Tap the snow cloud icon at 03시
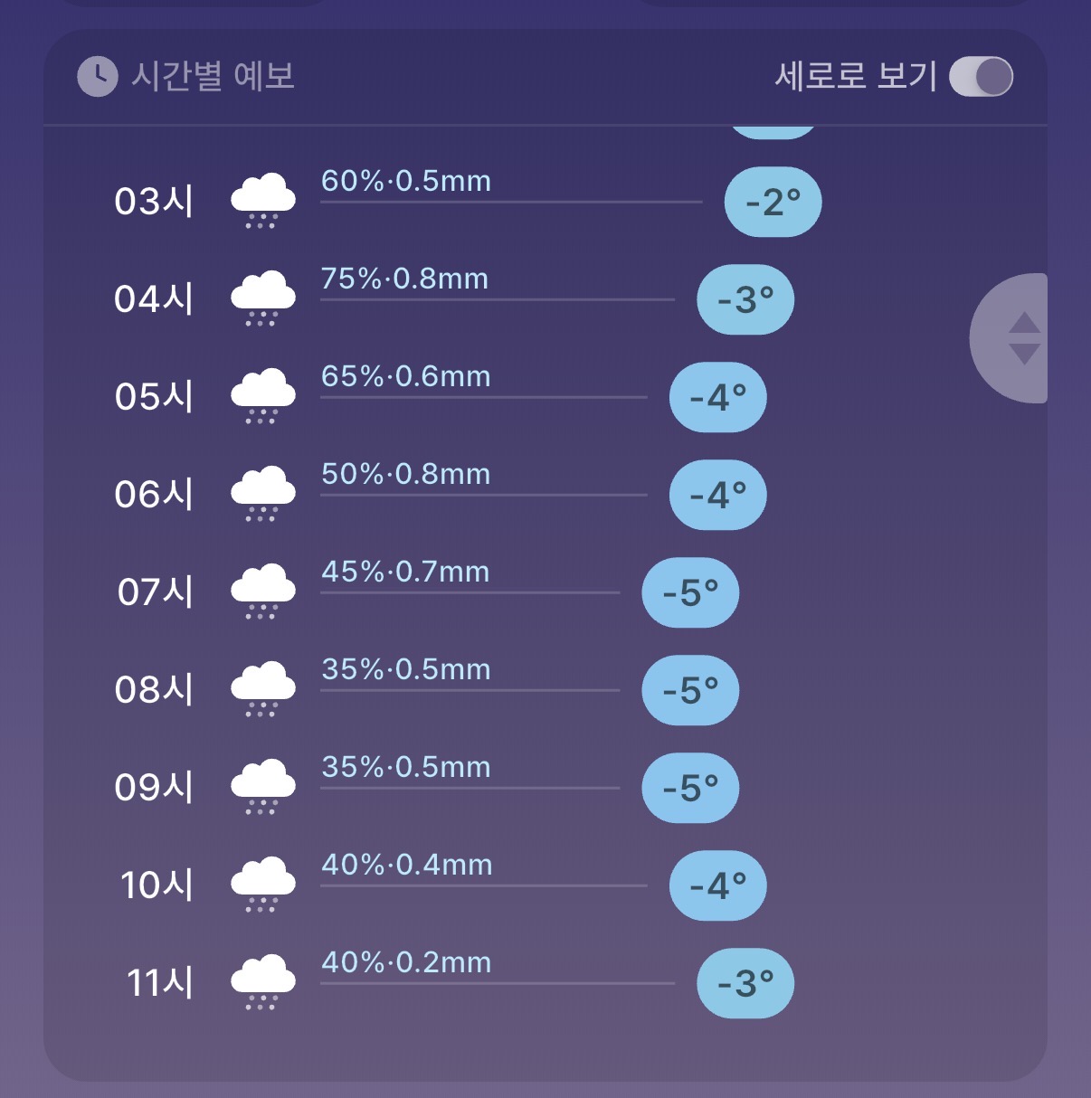The width and height of the screenshot is (1091, 1098). pyautogui.click(x=263, y=201)
